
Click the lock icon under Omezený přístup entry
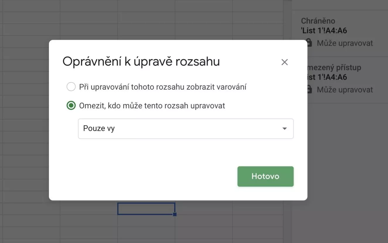pos(309,89)
